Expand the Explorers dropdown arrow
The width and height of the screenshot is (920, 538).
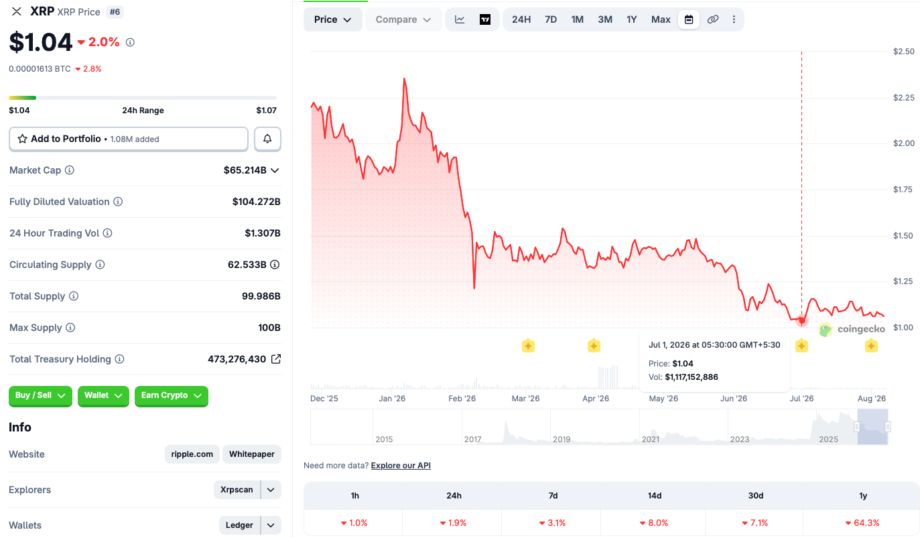tap(271, 490)
